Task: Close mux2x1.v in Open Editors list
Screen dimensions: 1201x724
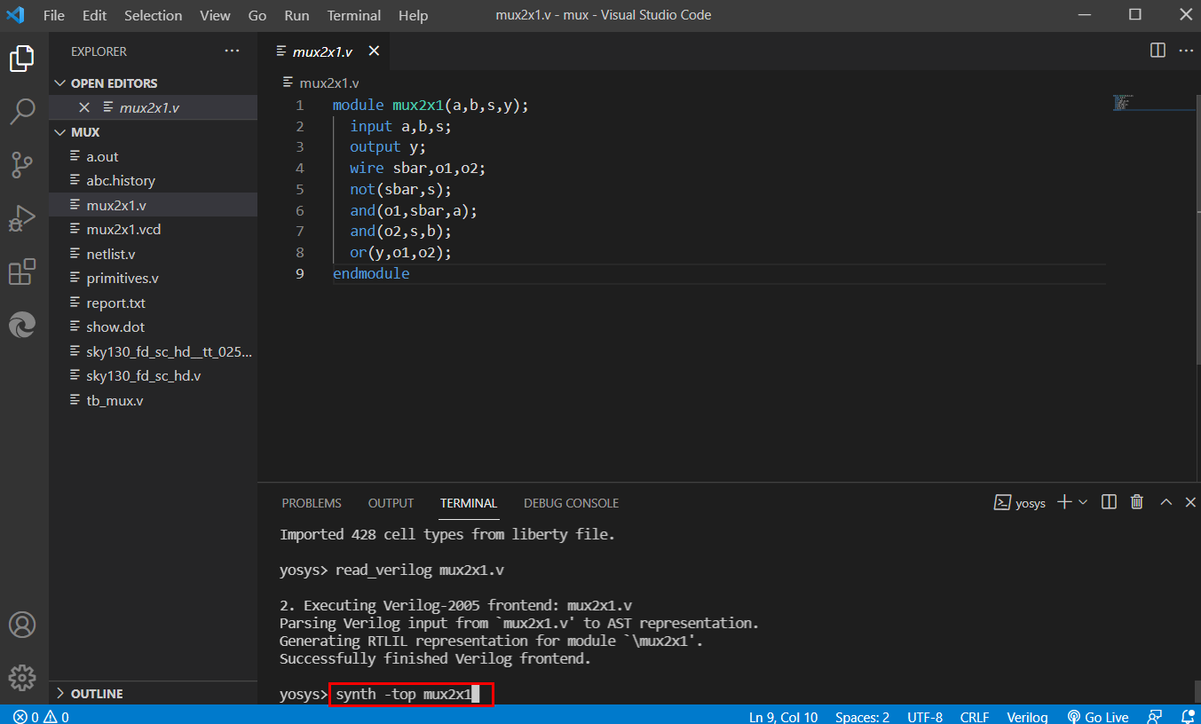Action: point(84,107)
